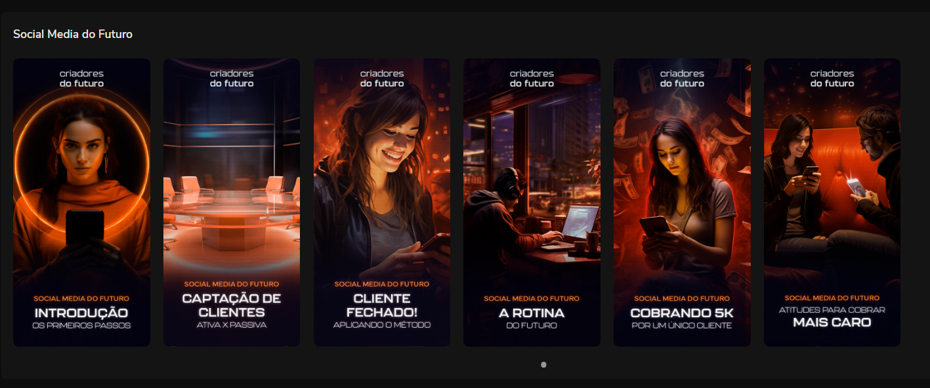Click criadores do futuro logo on Cliente Fechado card
The width and height of the screenshot is (930, 388).
point(382,79)
